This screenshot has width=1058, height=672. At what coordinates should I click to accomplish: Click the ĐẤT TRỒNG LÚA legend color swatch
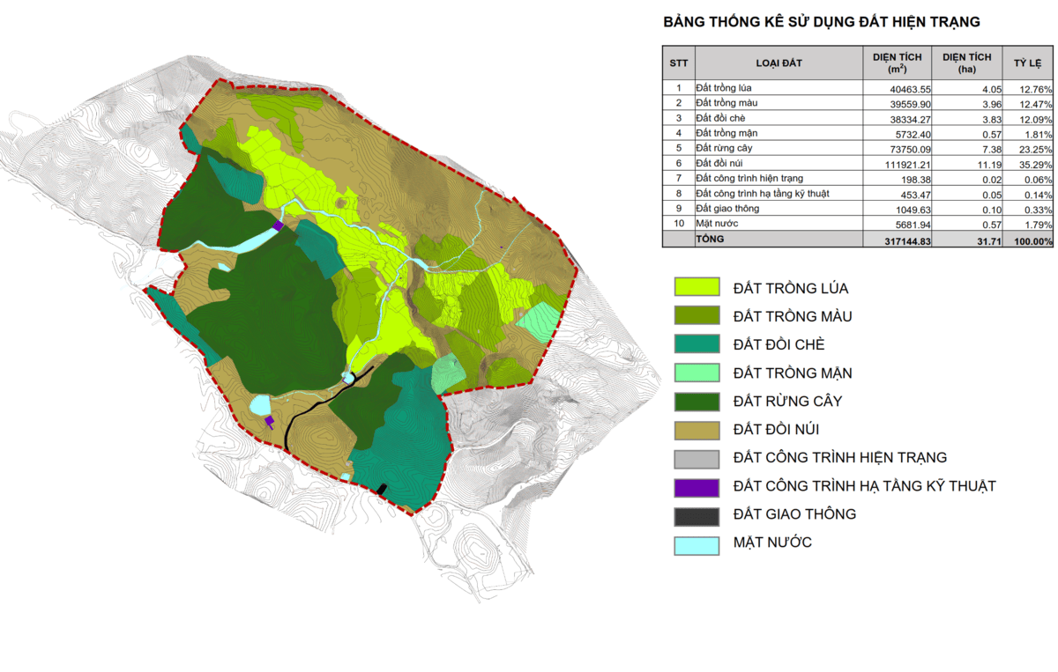pos(696,287)
